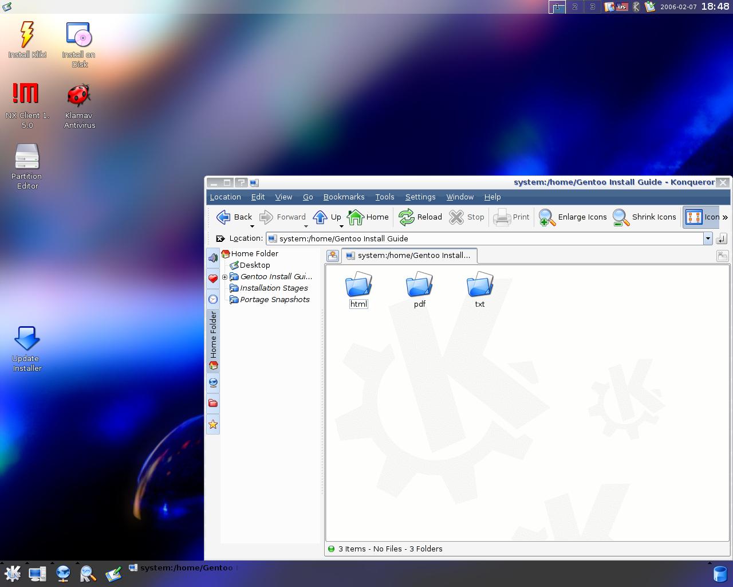Open the services sidebar tab (star)

[213, 424]
